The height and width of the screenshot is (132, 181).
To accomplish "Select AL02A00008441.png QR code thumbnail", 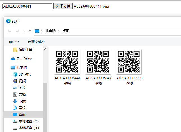I will click(x=67, y=62).
